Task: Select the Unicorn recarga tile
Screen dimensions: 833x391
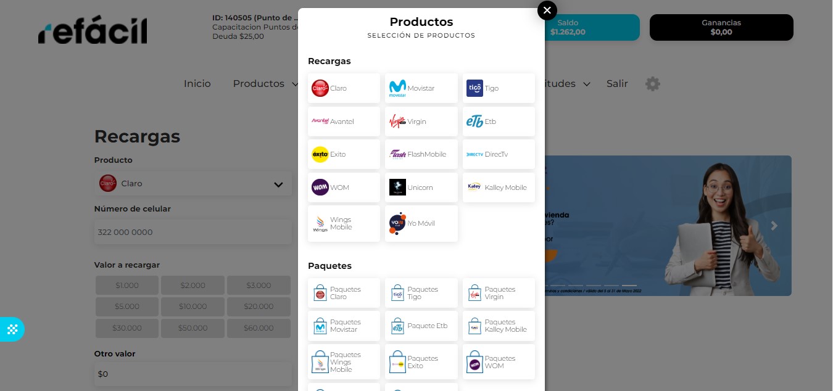Action: click(x=421, y=187)
